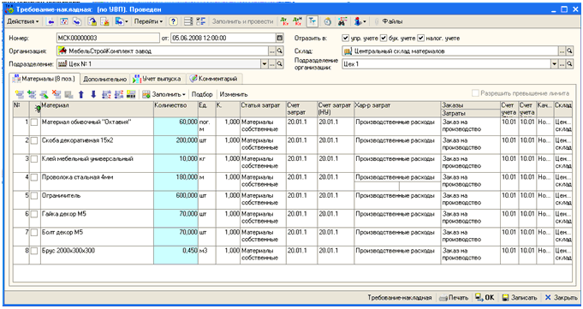Click Подбор button

point(202,94)
